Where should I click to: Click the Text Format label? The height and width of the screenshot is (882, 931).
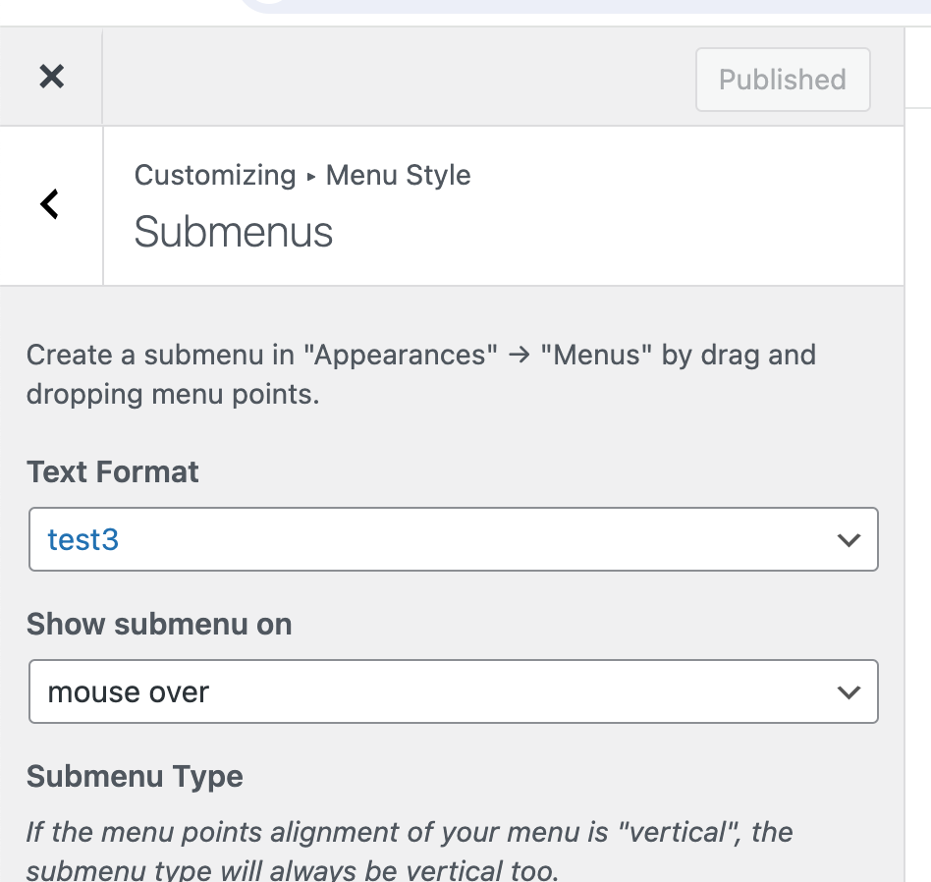pyautogui.click(x=113, y=471)
